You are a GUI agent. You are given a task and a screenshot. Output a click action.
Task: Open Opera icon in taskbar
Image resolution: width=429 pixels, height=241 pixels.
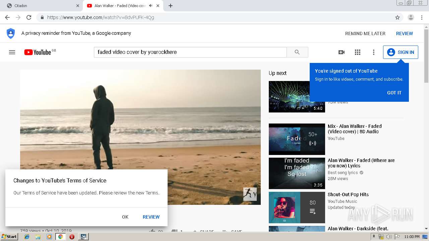pos(72,237)
